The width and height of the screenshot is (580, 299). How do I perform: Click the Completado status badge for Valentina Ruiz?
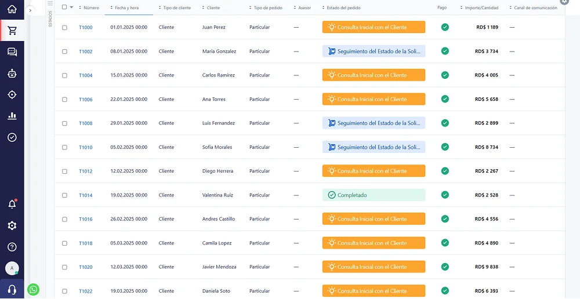374,195
